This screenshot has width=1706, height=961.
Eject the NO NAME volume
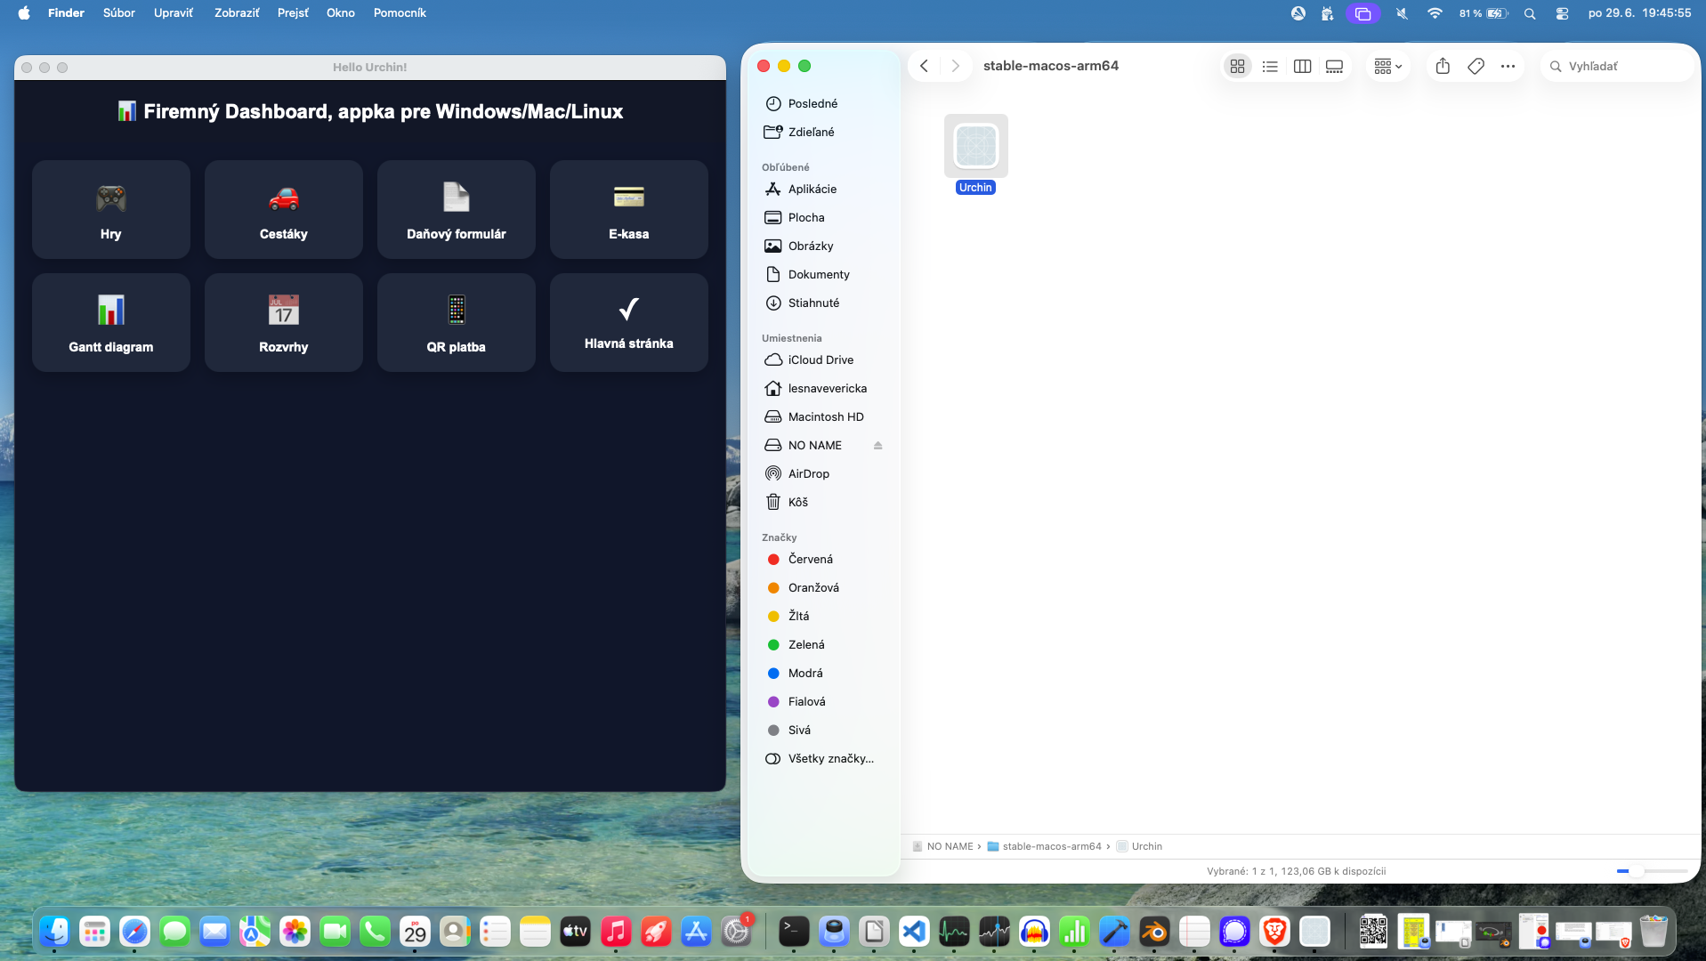(878, 446)
